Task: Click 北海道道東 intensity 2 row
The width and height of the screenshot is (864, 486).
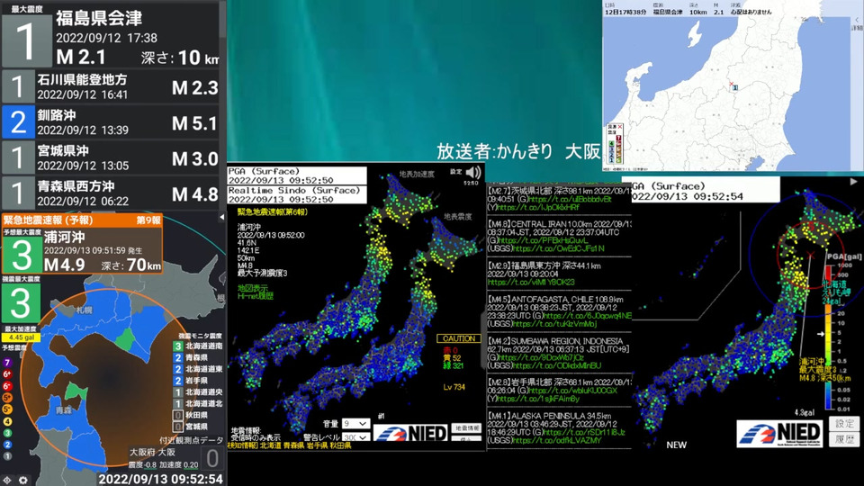Action: click(x=198, y=369)
